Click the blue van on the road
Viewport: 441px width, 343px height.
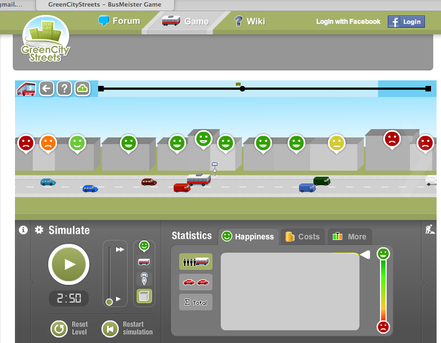307,188
